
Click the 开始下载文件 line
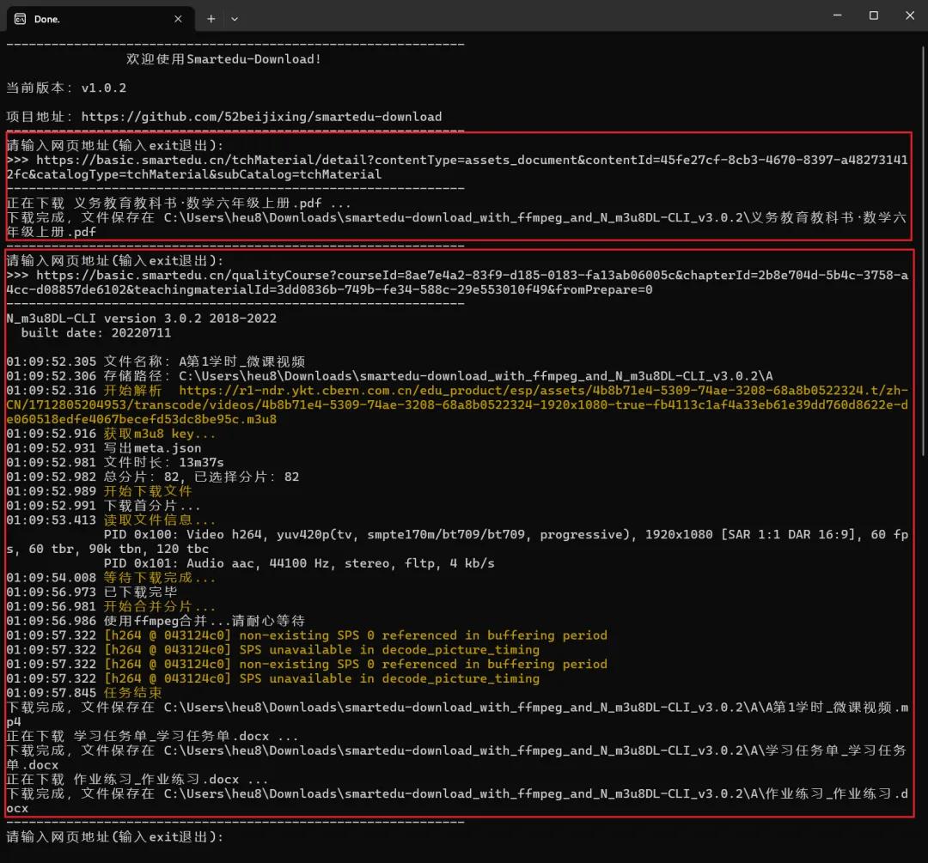pyautogui.click(x=100, y=491)
